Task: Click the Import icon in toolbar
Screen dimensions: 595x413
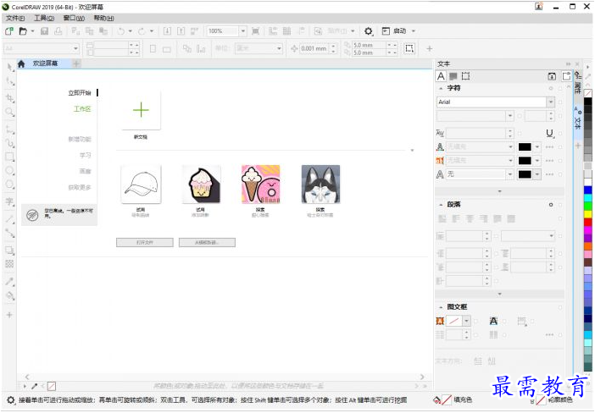Action: tap(167, 31)
